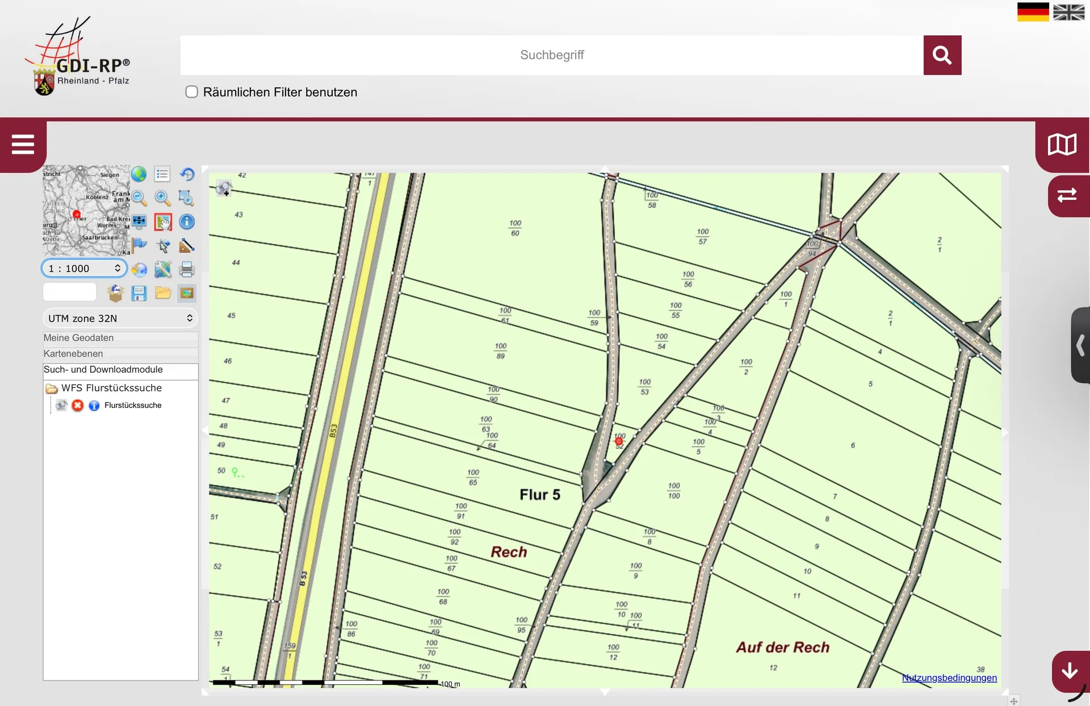Click the magnifier search button

[x=942, y=55]
